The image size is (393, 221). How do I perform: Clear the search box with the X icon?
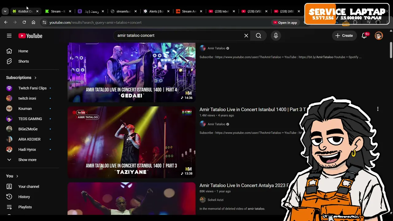tap(246, 36)
